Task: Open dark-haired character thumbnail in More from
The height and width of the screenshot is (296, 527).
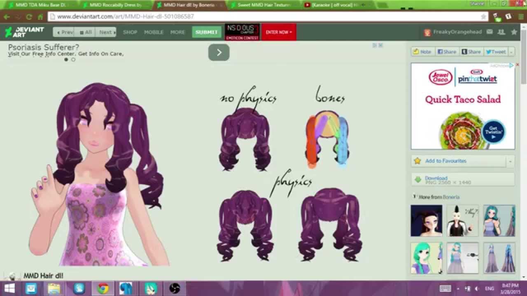Action: tap(427, 221)
